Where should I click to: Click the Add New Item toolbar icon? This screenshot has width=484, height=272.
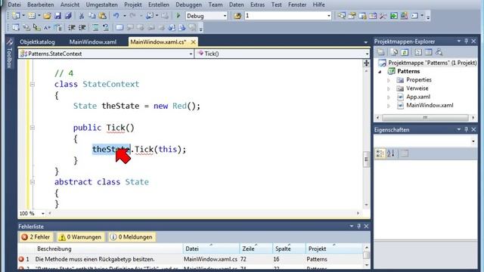pos(32,16)
